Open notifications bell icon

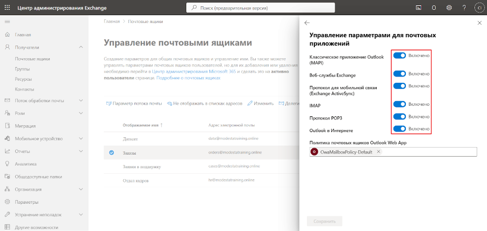click(x=434, y=8)
